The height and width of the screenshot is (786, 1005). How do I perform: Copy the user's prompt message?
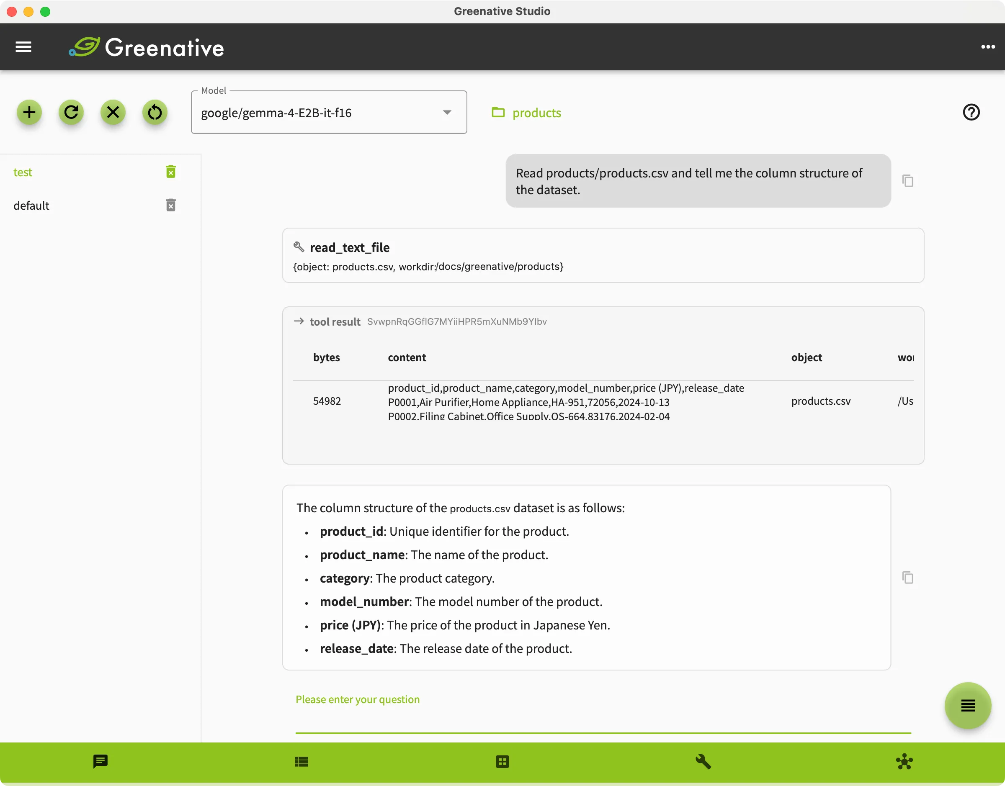(x=908, y=181)
